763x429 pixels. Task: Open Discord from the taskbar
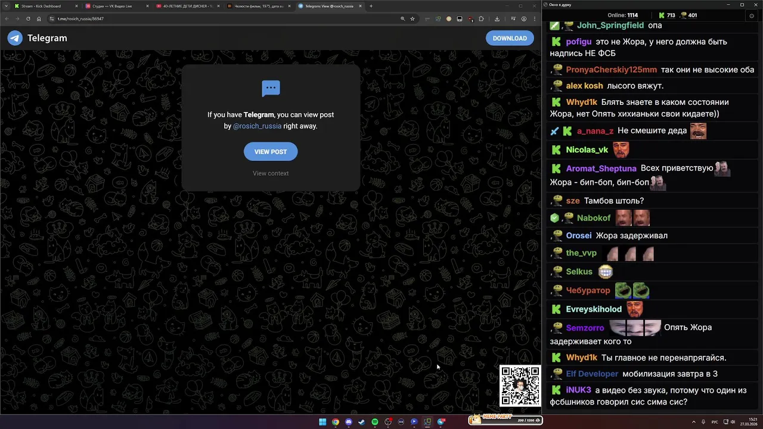point(349,422)
